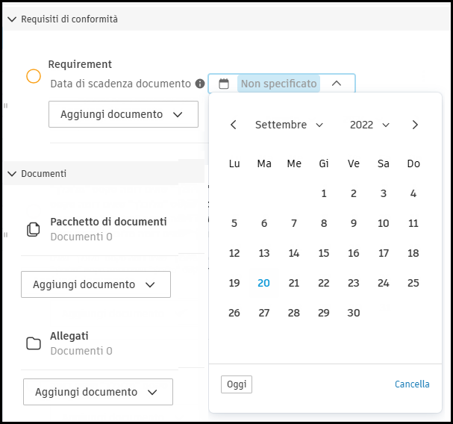This screenshot has height=424, width=453.
Task: Select day 6 in calendar
Action: [264, 223]
